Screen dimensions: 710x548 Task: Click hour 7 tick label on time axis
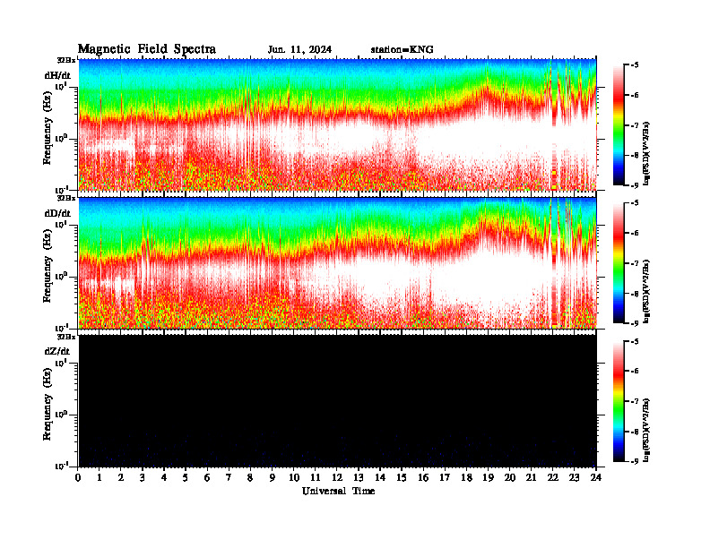click(x=229, y=478)
